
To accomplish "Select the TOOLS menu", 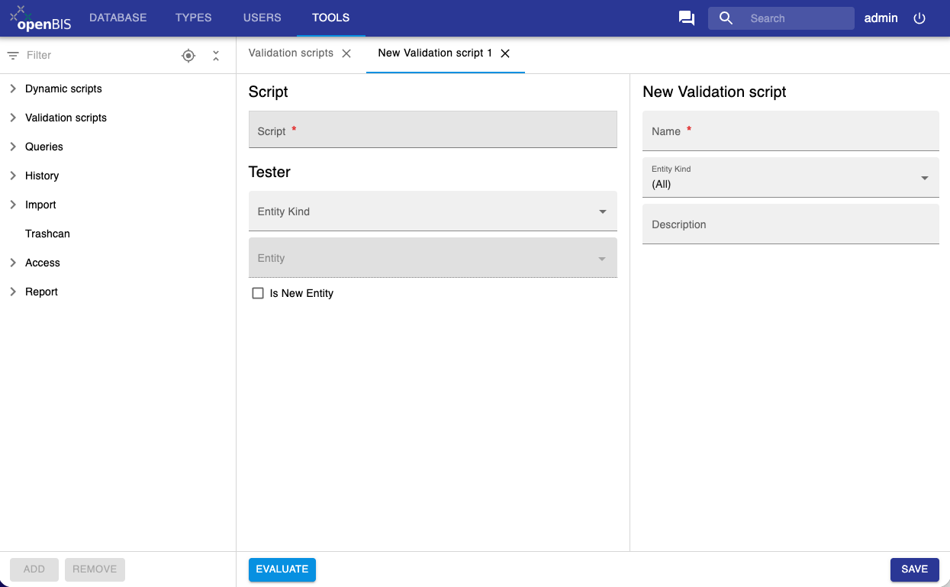I will 331,18.
